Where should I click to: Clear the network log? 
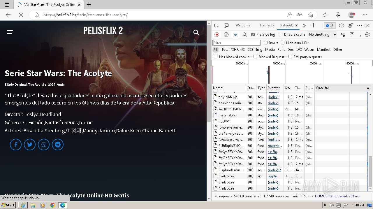(226, 35)
